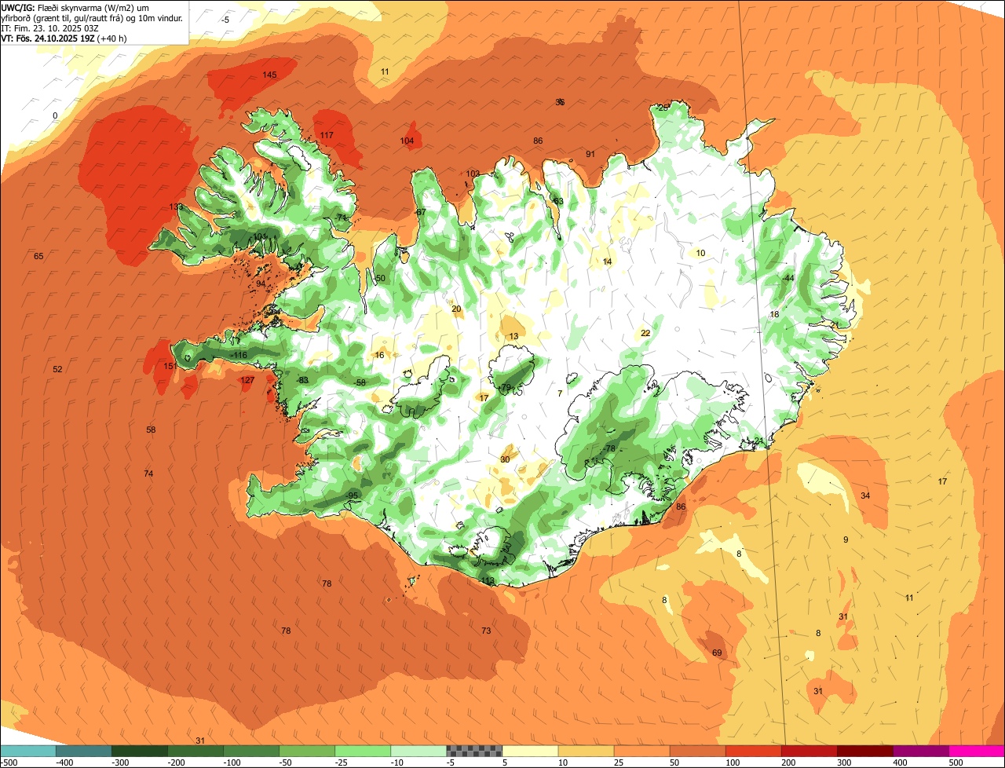The image size is (1005, 768).
Task: Click the map value 103
Action: 473,174
